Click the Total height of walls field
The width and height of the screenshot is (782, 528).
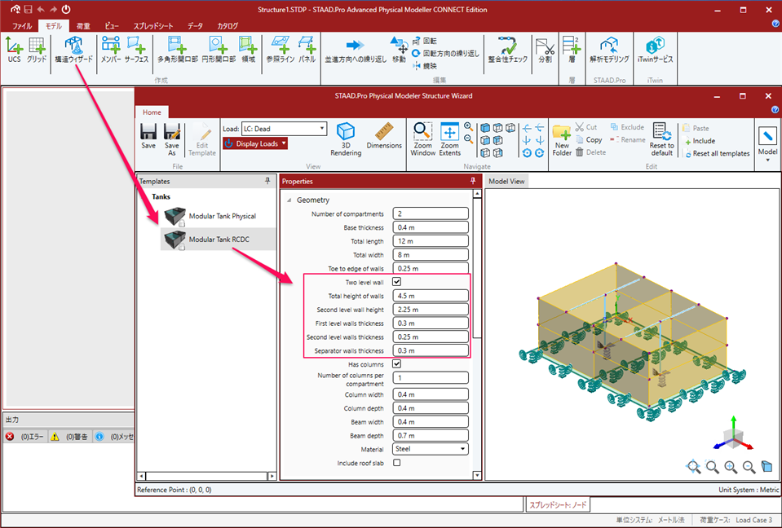click(x=431, y=296)
